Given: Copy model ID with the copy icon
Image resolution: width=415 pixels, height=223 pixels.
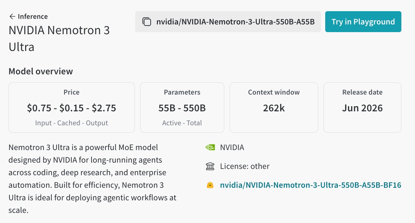Looking at the screenshot, I should click(147, 22).
